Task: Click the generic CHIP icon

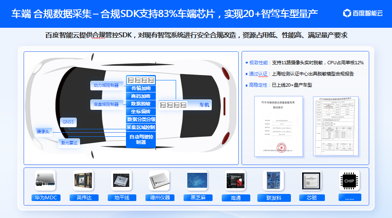Action: tap(349, 180)
